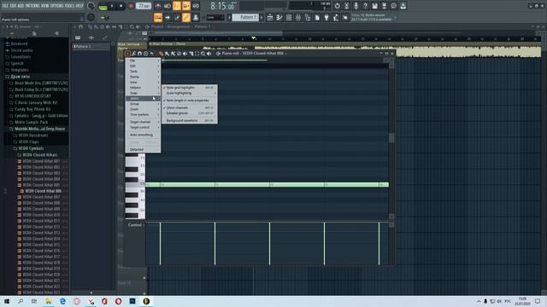Expand the Target control submenu
Viewport: 547px width, 307px height.
click(143, 128)
